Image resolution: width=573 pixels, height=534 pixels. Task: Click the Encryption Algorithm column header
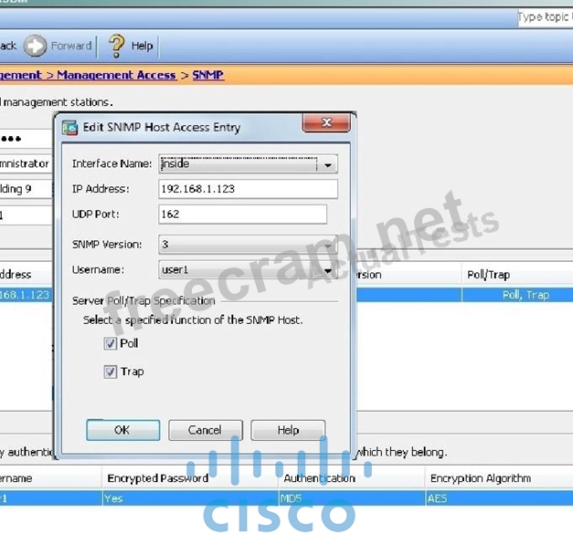(x=480, y=478)
